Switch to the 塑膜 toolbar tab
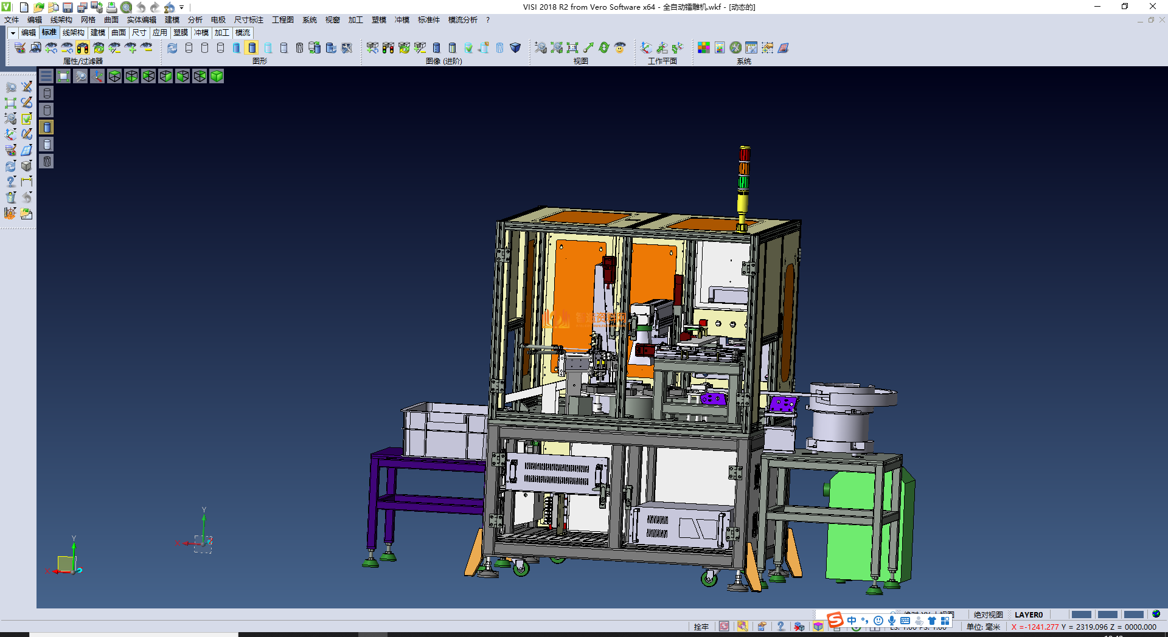Screen dimensions: 1168x637 [180, 33]
